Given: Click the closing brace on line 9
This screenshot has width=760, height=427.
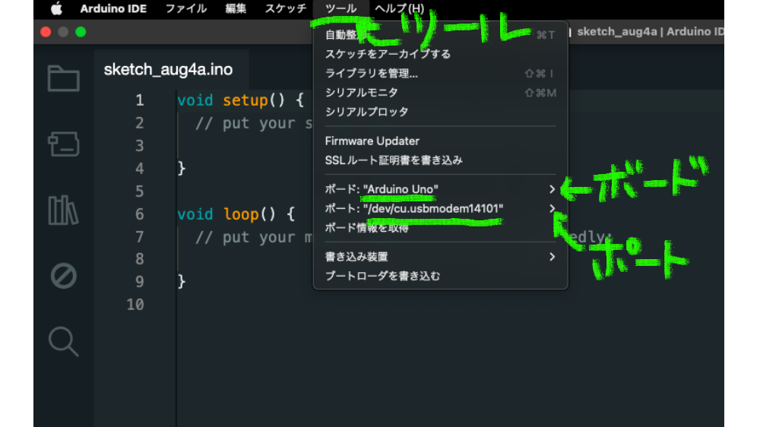Looking at the screenshot, I should point(182,282).
